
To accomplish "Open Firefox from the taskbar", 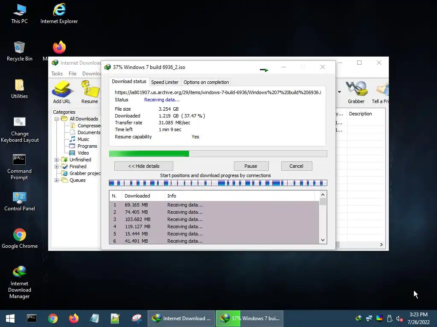I will [74, 318].
